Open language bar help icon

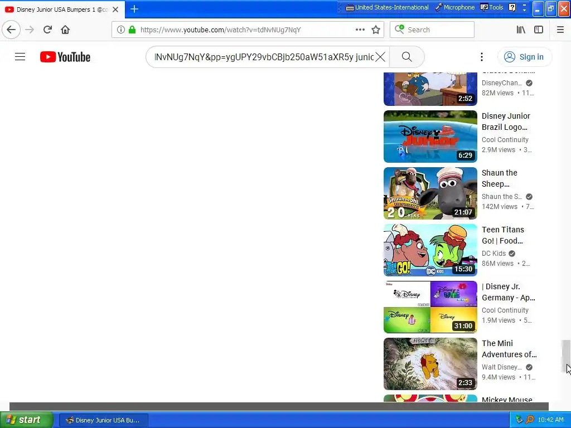(x=512, y=7)
